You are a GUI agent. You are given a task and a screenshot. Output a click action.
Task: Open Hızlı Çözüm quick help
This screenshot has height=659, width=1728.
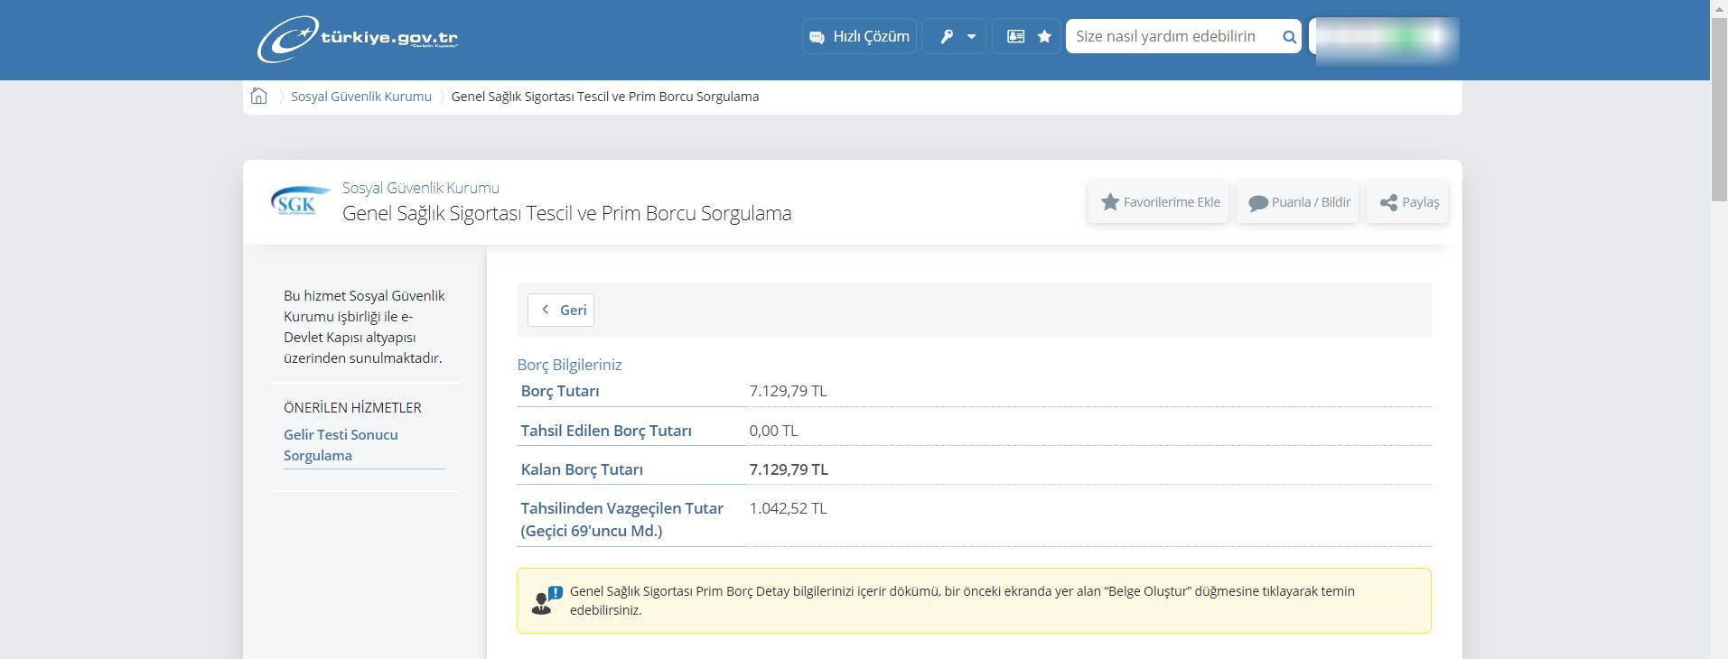point(859,36)
